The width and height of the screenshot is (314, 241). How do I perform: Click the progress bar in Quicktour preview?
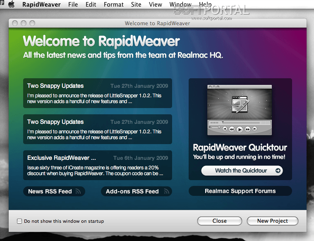[241, 123]
